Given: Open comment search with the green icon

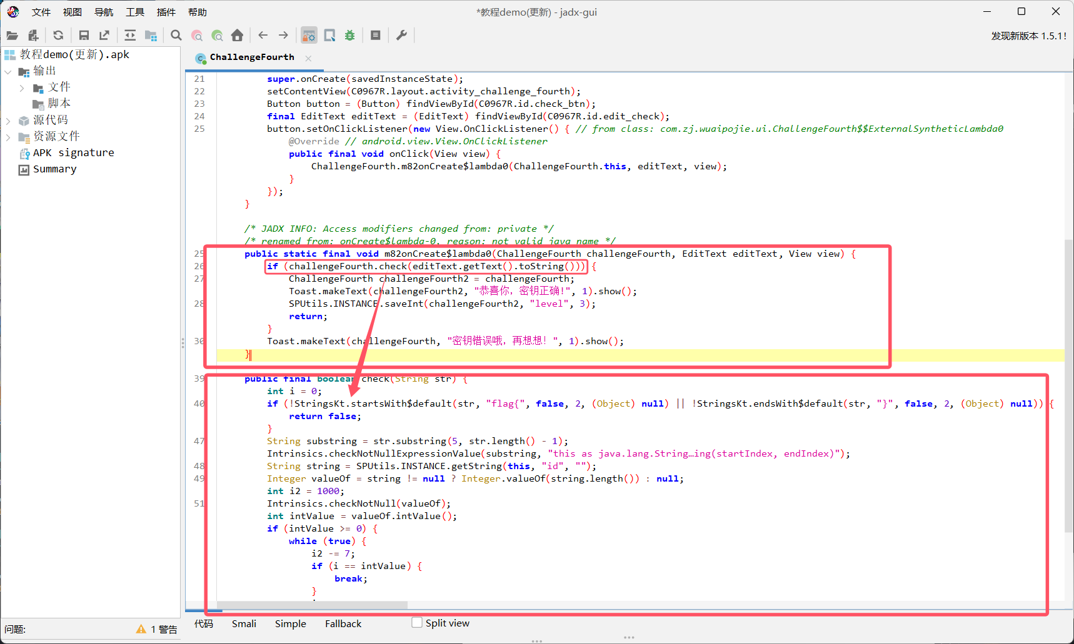Looking at the screenshot, I should click(x=217, y=36).
